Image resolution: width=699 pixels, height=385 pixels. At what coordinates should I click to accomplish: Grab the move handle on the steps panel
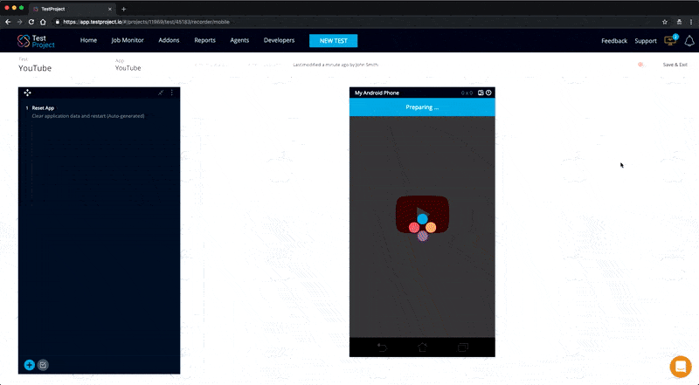pyautogui.click(x=28, y=93)
